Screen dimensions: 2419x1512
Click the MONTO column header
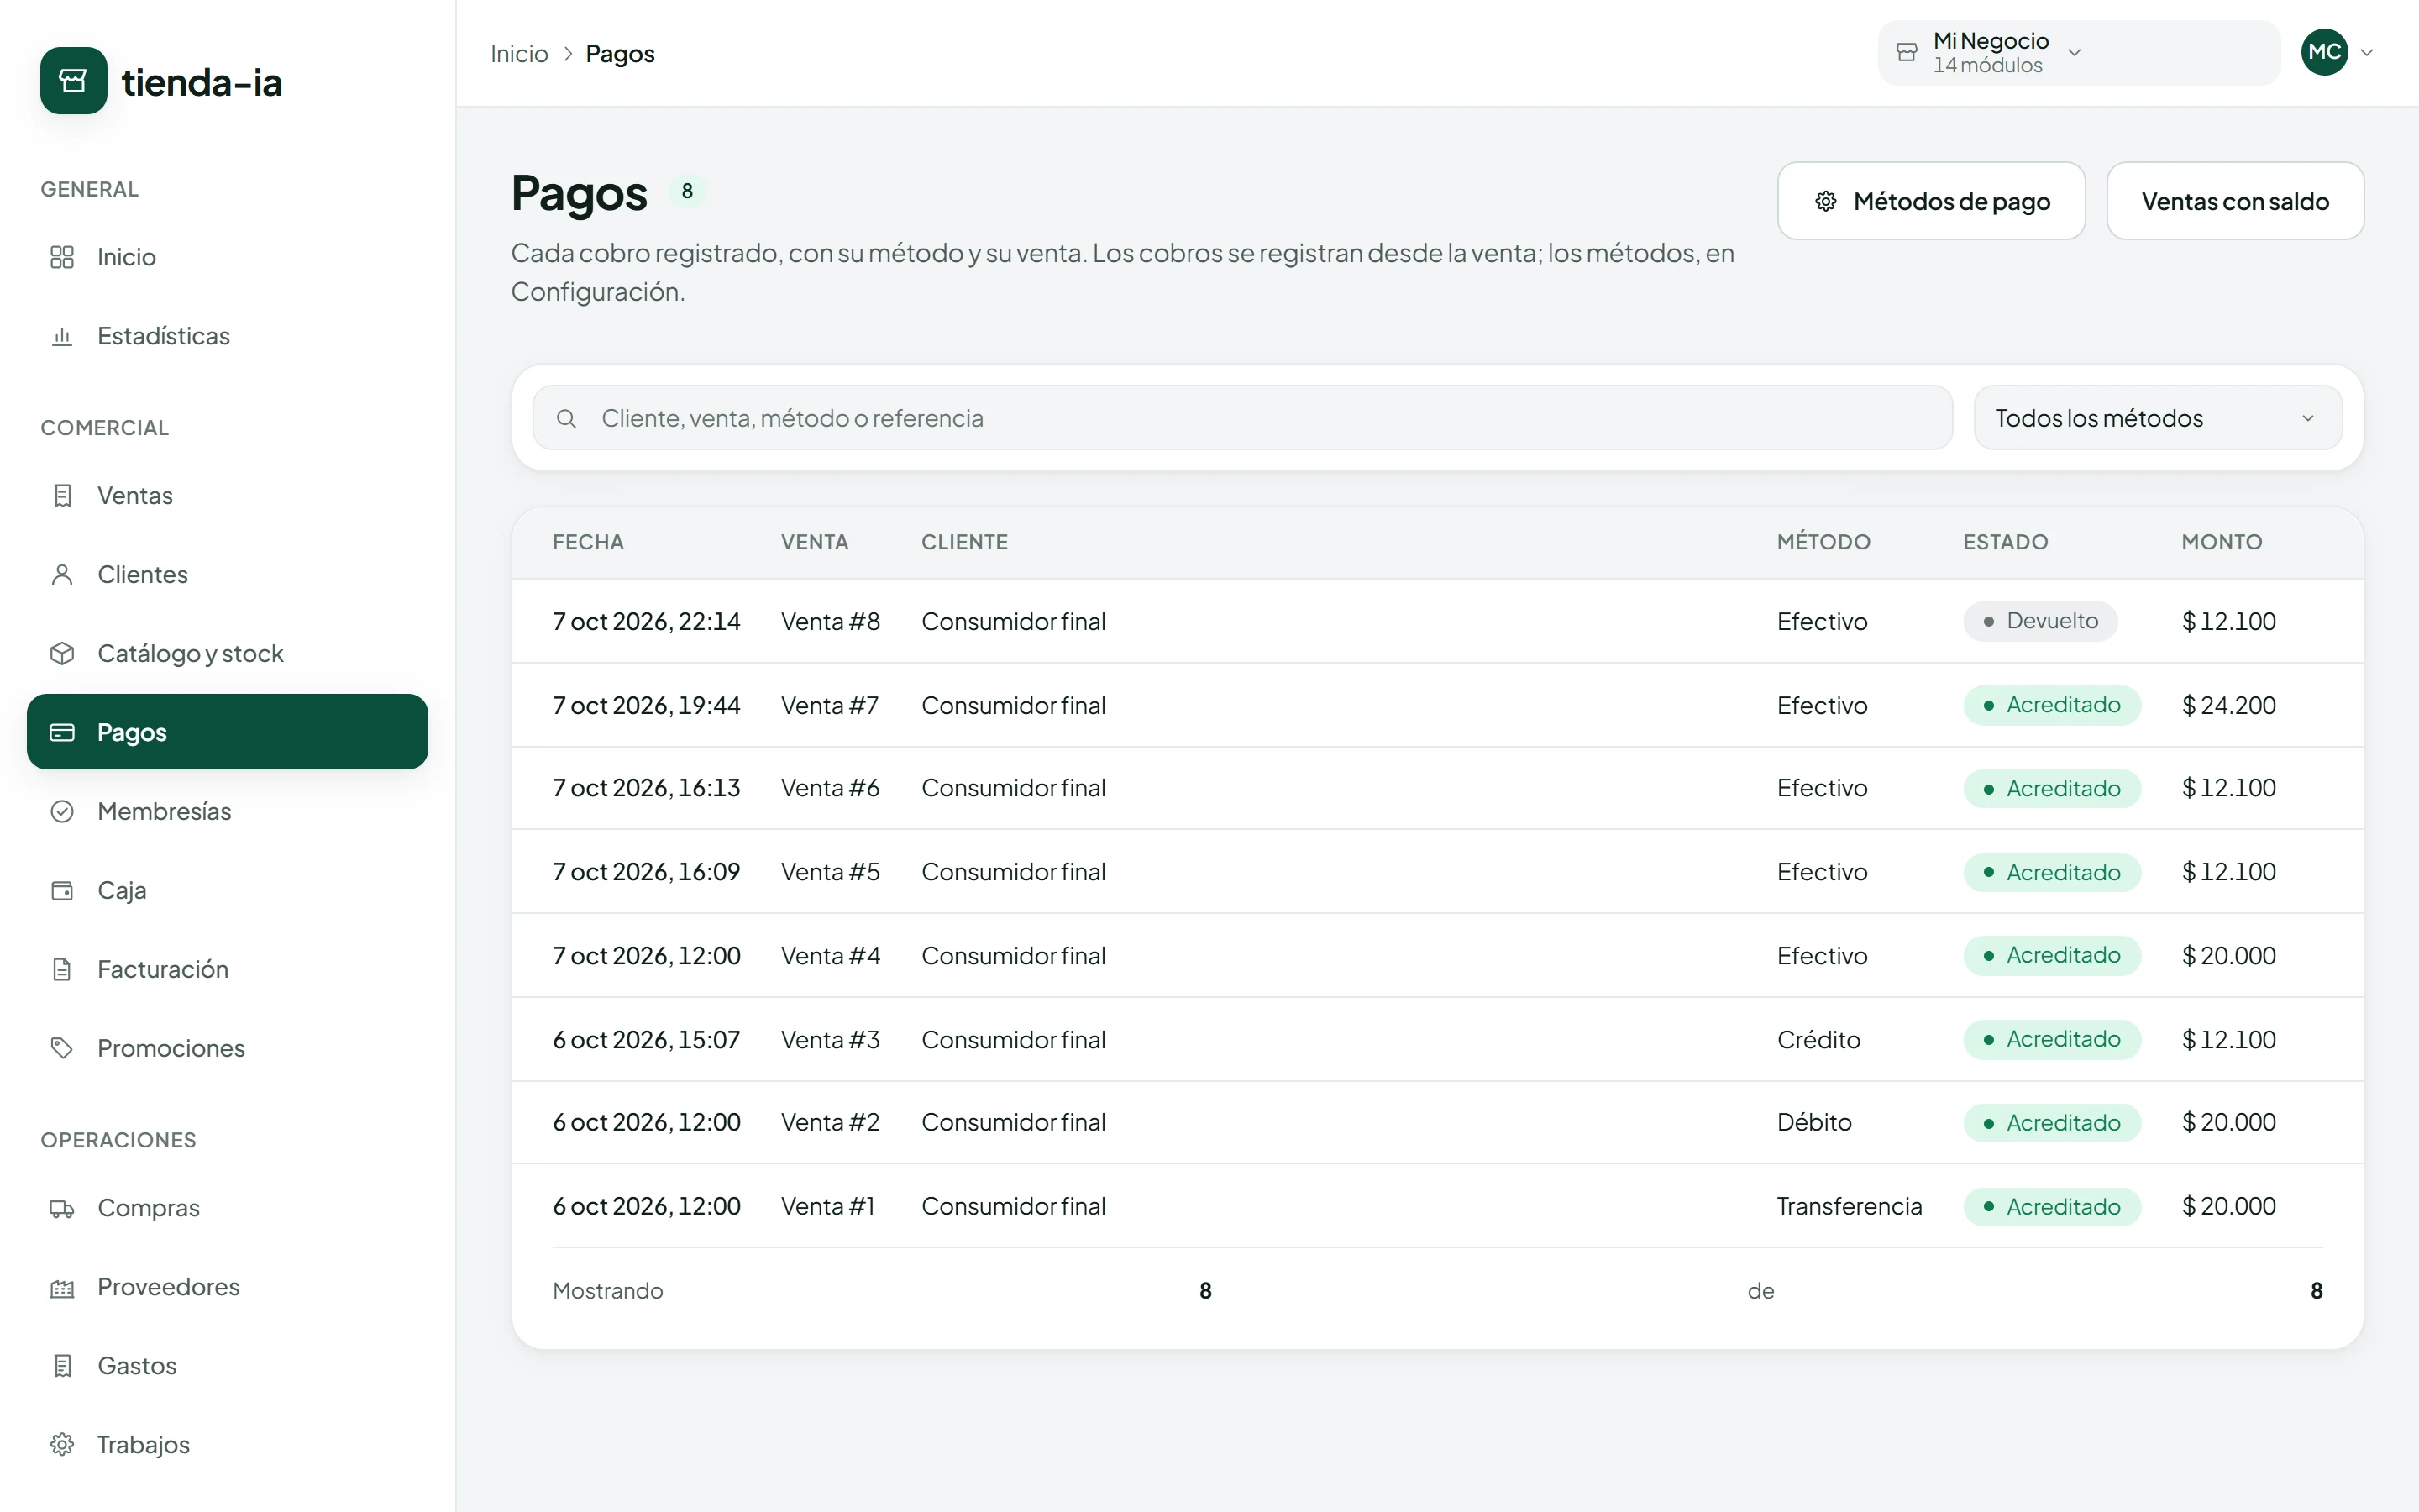tap(2221, 542)
